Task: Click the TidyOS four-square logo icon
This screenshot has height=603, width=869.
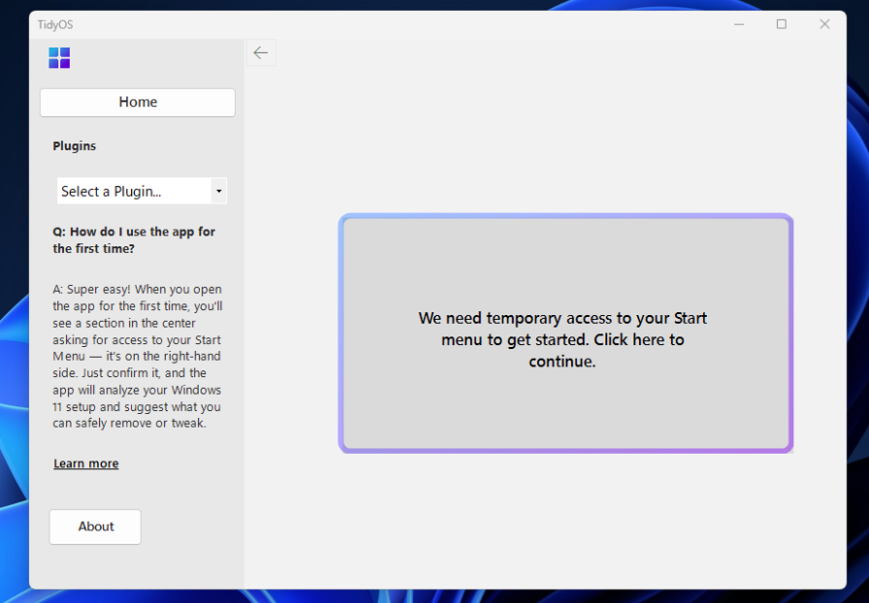Action: pyautogui.click(x=59, y=57)
